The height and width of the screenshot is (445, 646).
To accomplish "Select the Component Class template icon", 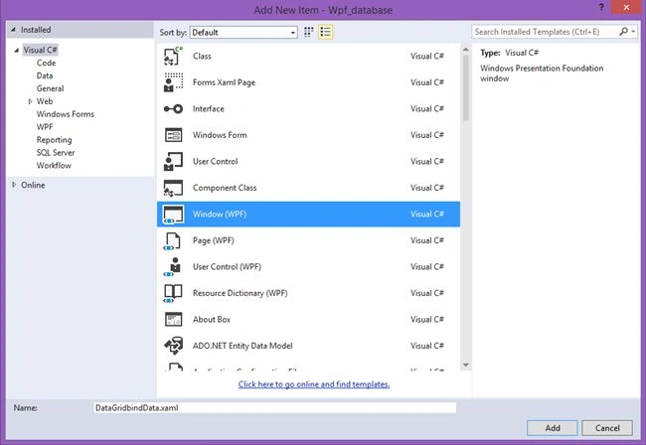I will pyautogui.click(x=173, y=188).
